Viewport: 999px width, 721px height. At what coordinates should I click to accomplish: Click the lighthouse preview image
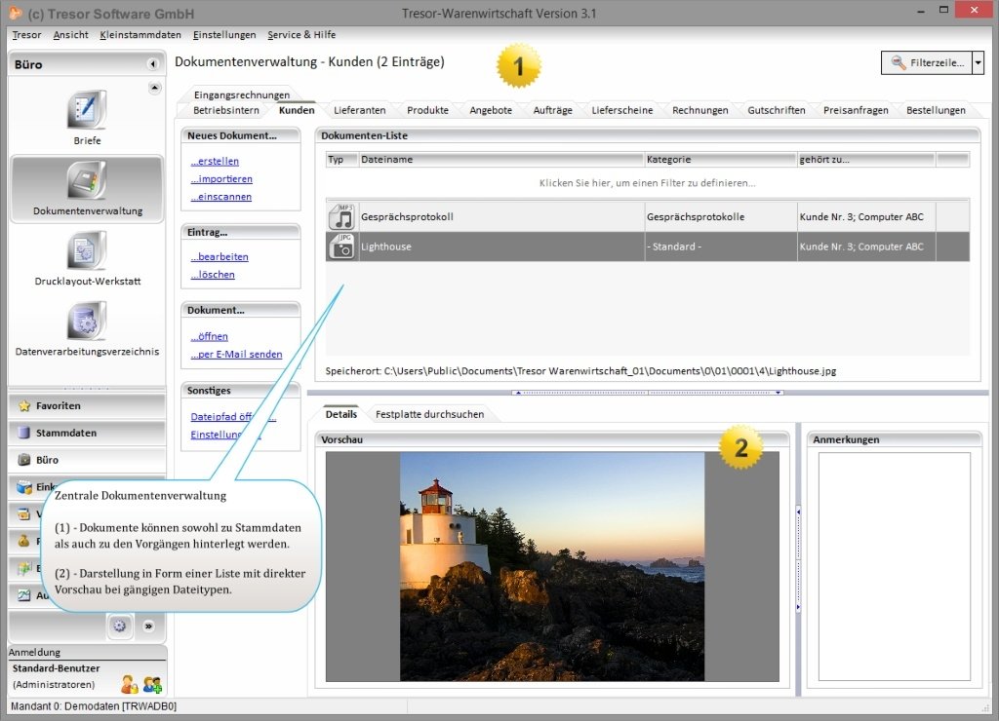click(552, 566)
